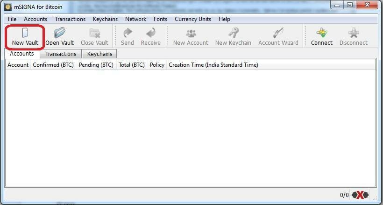Screen dimensions: 383x205
Task: Sort by Total (BTC) column header
Action: tap(132, 65)
